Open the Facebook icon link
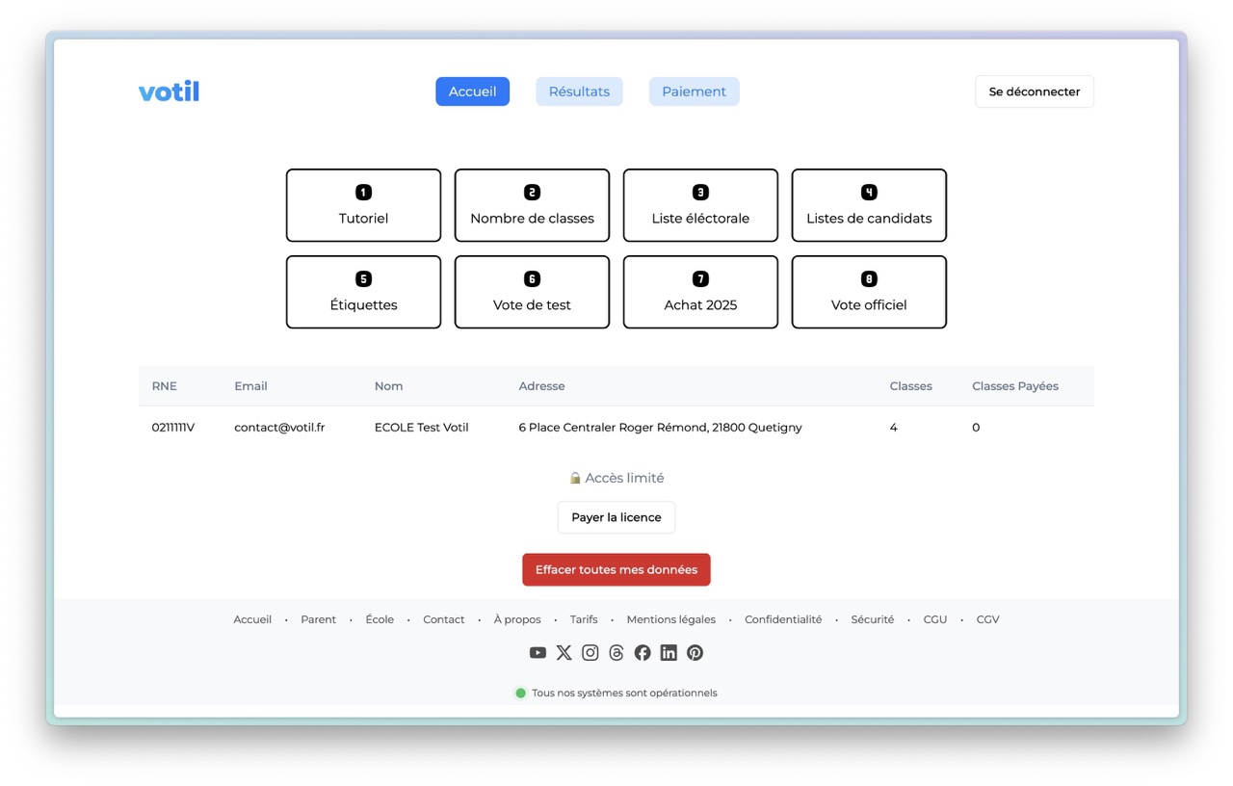The width and height of the screenshot is (1233, 786). tap(643, 653)
